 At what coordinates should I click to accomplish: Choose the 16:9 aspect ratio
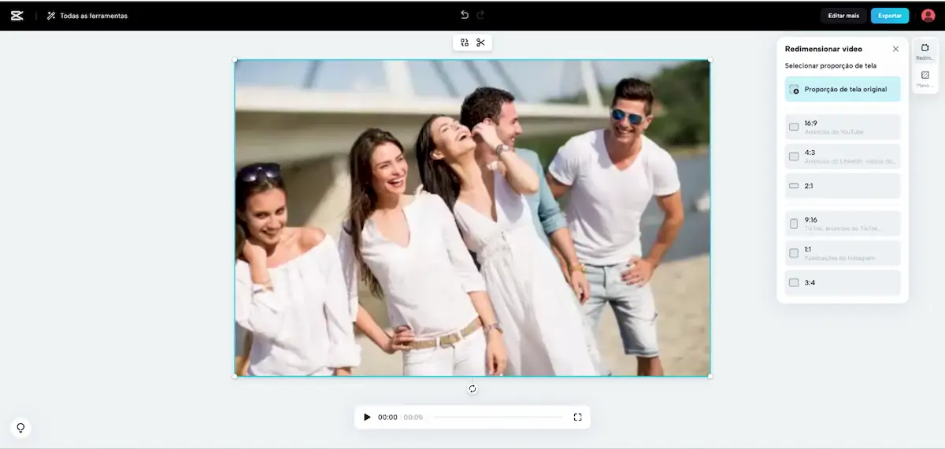coord(843,127)
